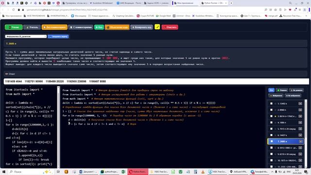Tick checkbox of task 5. 7013

(271, 129)
